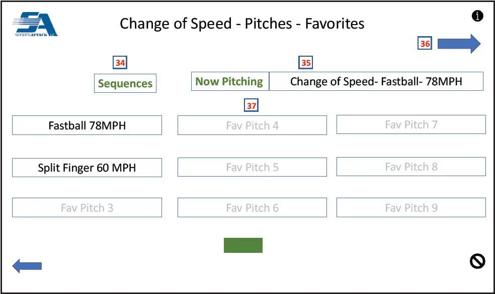This screenshot has width=495, height=294.
Task: Click the Now Pitching label
Action: point(229,81)
